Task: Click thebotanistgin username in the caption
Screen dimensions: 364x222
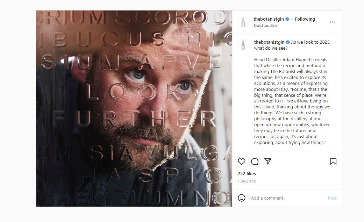Action: click(x=269, y=42)
